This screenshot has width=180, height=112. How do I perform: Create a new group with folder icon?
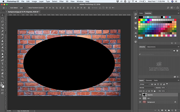coord(169,110)
